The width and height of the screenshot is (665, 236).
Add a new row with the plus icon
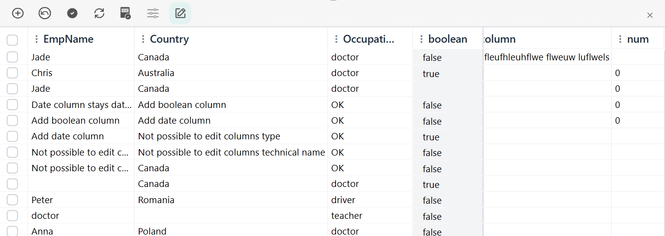pos(18,13)
